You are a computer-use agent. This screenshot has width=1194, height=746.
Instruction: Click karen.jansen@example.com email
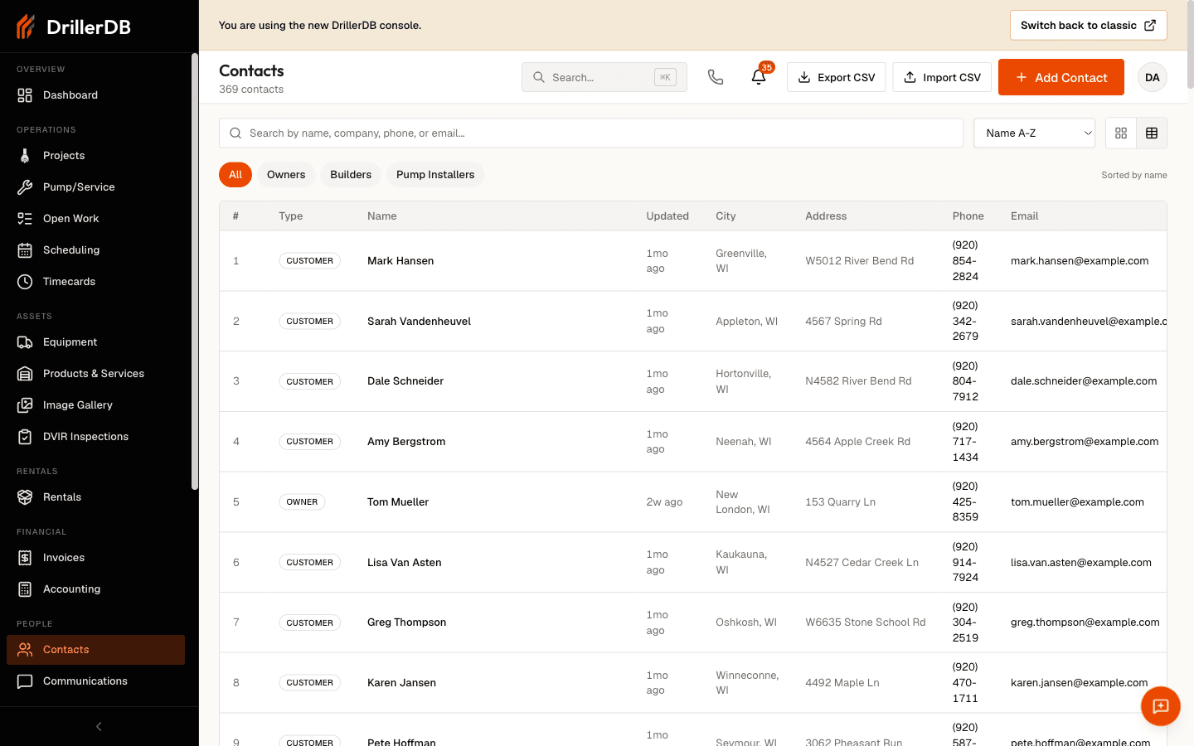[1079, 683]
